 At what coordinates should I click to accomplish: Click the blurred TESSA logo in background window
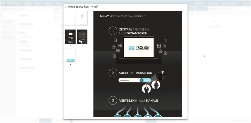11,3
